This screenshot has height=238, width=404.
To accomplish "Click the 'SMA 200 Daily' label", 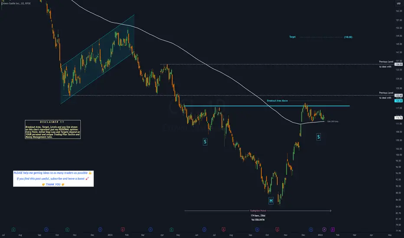I will pos(333,122).
